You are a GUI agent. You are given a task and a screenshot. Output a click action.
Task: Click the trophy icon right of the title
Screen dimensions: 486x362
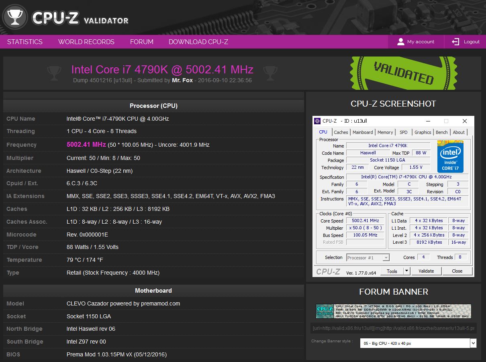270,73
